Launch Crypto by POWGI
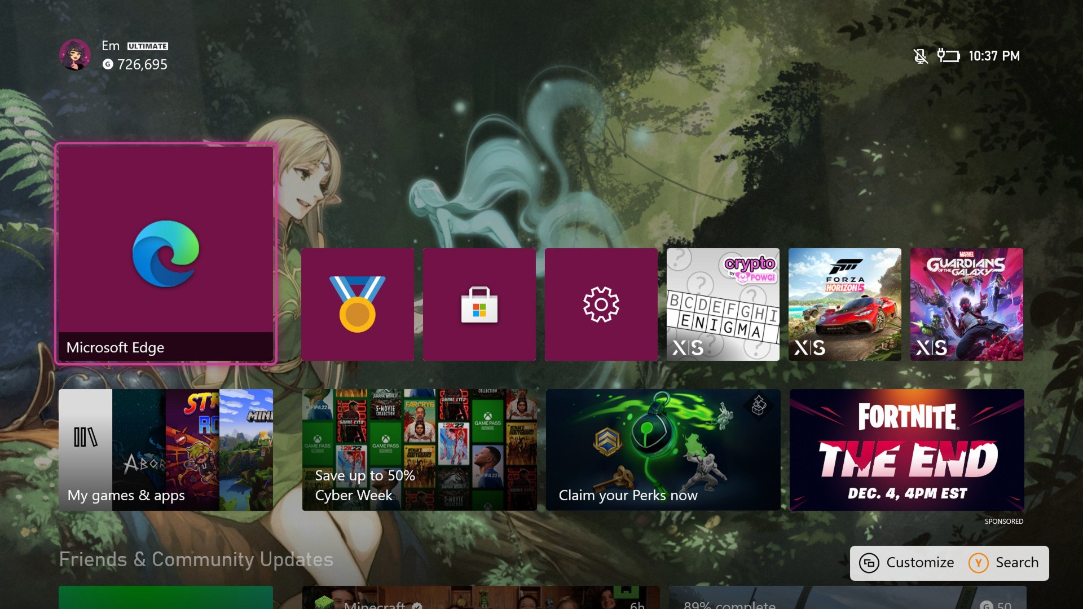The image size is (1083, 609). (x=723, y=304)
